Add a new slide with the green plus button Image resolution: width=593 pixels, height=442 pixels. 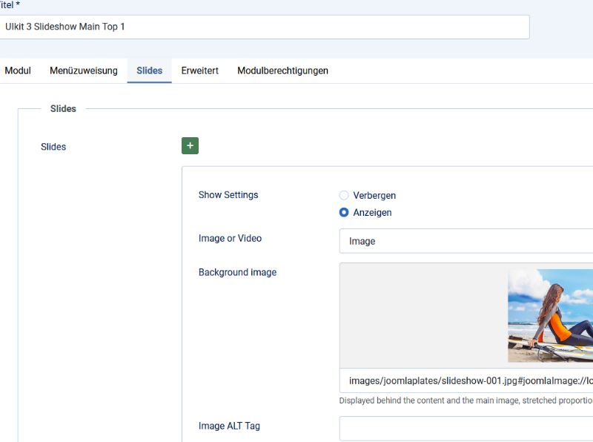click(x=190, y=146)
